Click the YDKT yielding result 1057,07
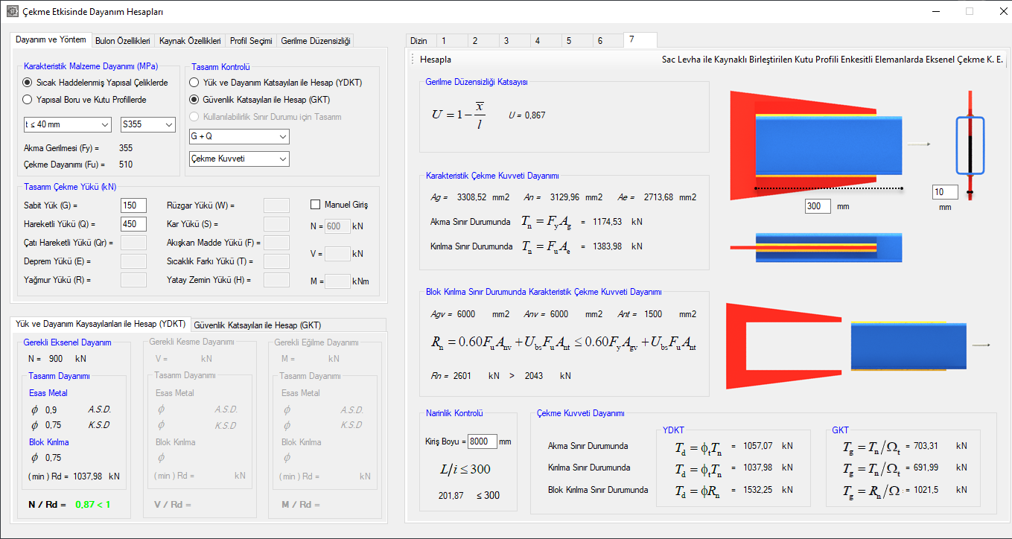This screenshot has height=539, width=1012. 759,446
